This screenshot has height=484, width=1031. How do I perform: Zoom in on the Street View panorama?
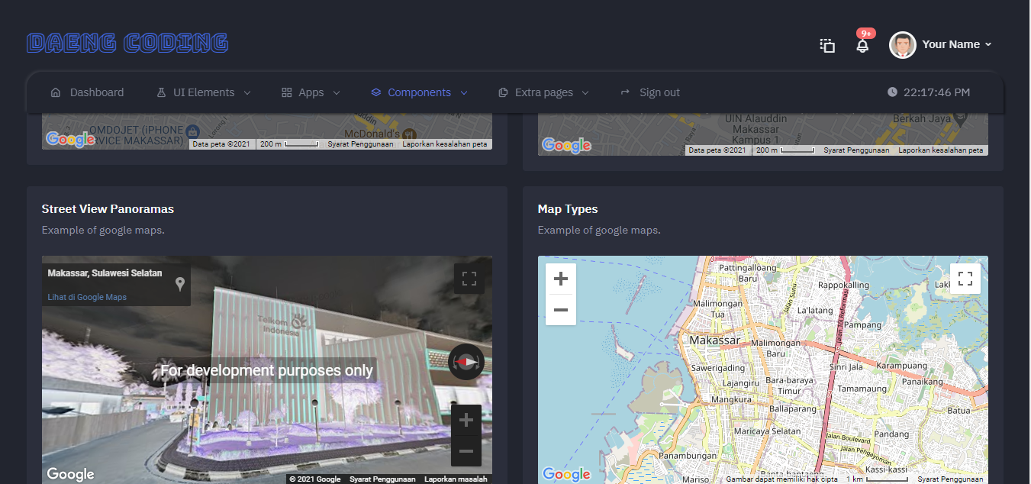(x=466, y=420)
